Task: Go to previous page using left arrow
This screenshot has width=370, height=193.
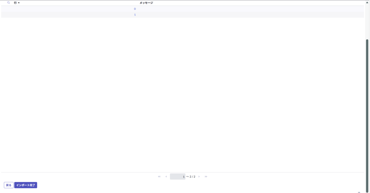Action: [x=166, y=177]
